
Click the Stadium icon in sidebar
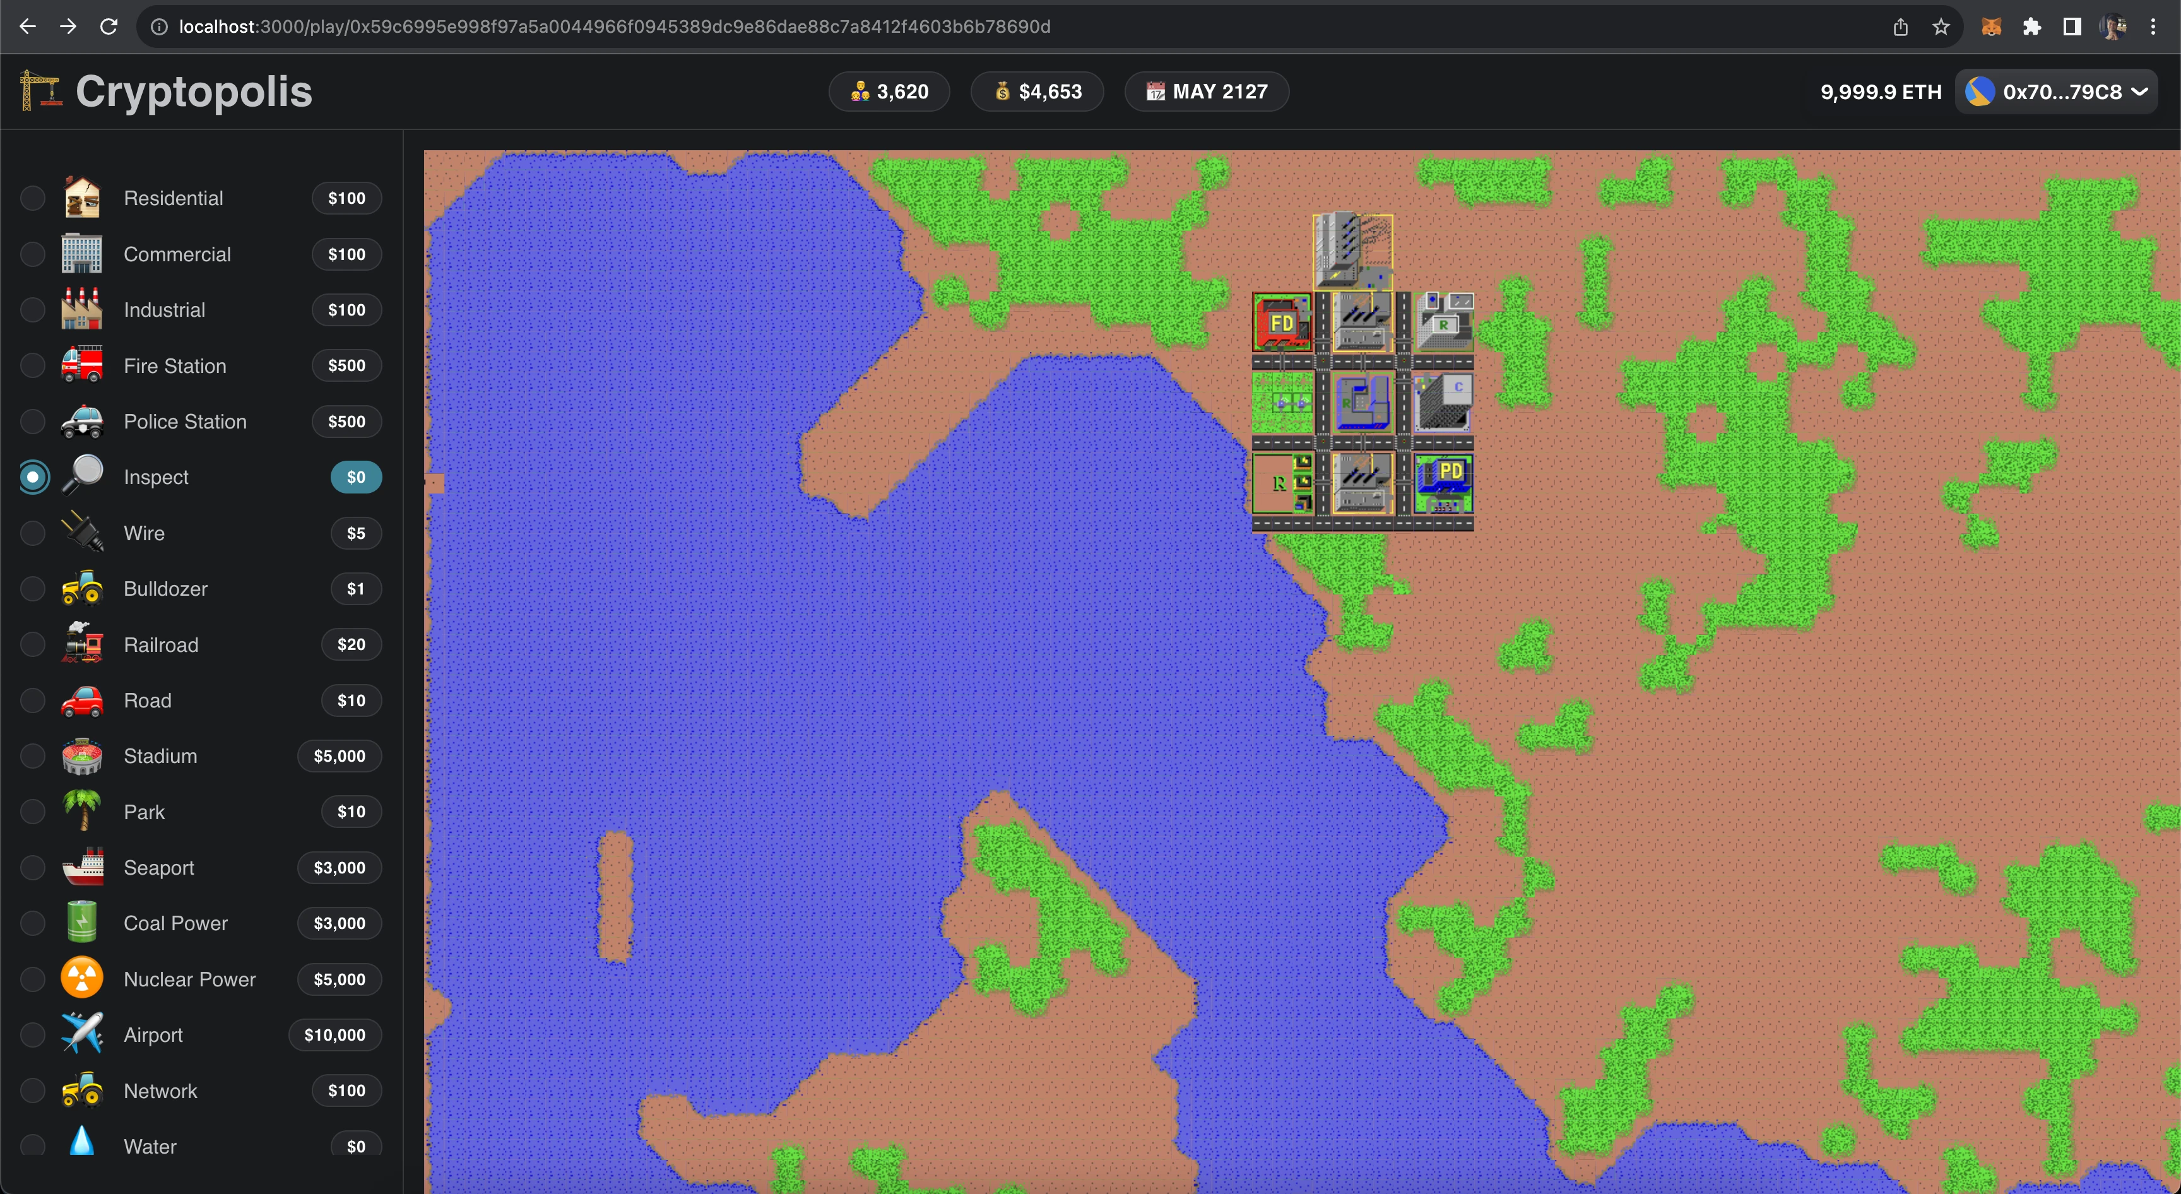(82, 756)
